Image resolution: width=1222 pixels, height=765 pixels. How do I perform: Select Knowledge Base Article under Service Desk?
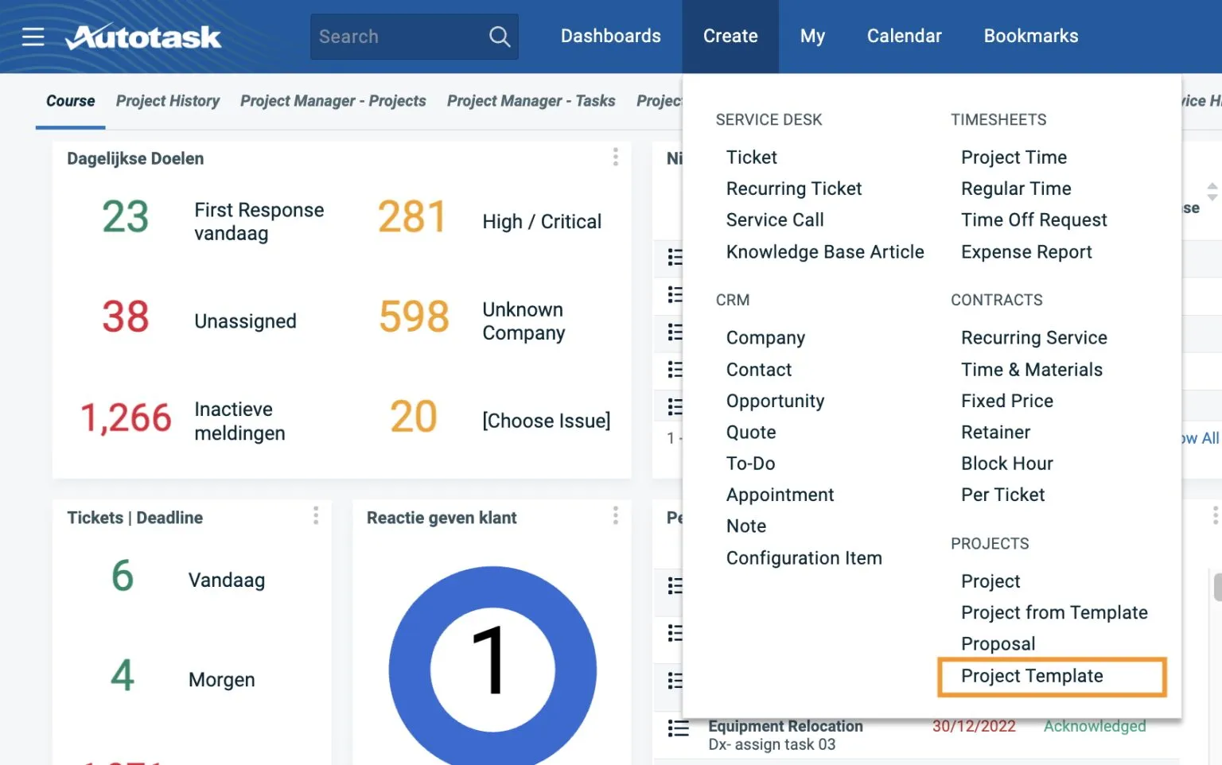click(825, 251)
